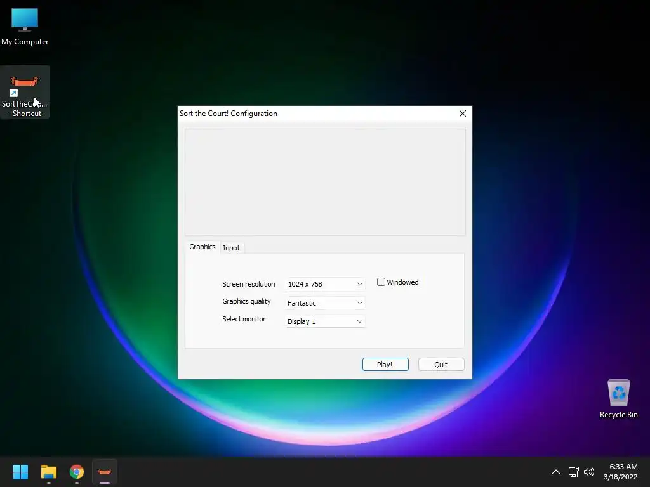Launch File Explorer from taskbar
This screenshot has height=487, width=650.
(x=48, y=472)
